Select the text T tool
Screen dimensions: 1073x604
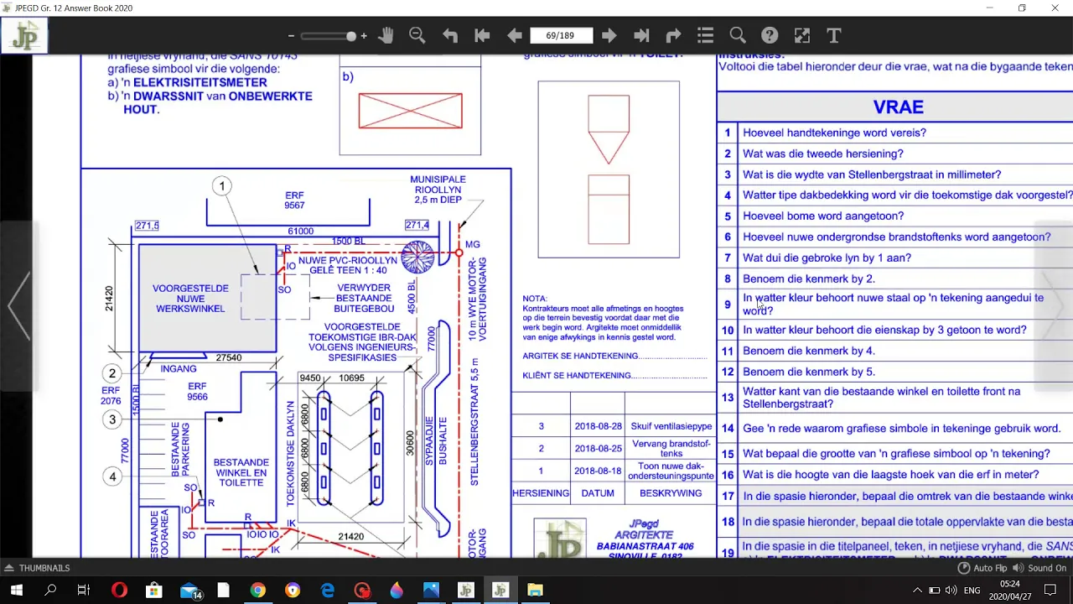pyautogui.click(x=834, y=35)
